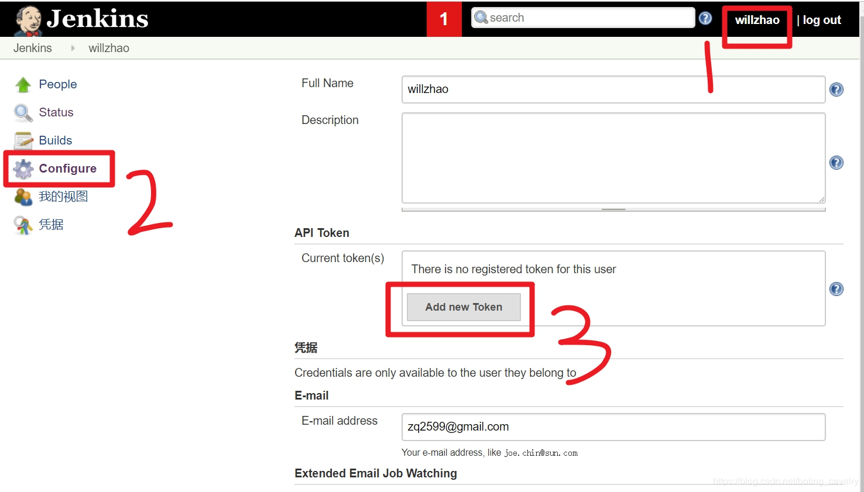Screen dimensions: 864x492
Task: Open the Status sidebar link
Action: (x=56, y=112)
